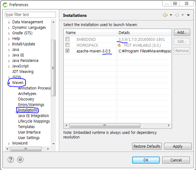Enable the WORKSPACE installation checkbox
Image resolution: width=196 pixels, height=170 pixels.
(x=67, y=45)
